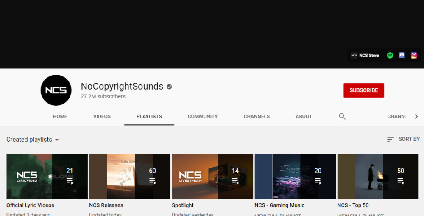This screenshot has width=424, height=216.
Task: Open the NCS - Gaming Music thumbnail
Action: pyautogui.click(x=295, y=177)
